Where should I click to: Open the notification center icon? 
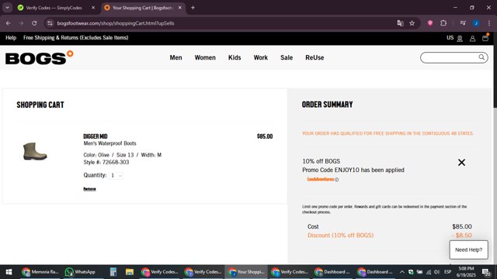pyautogui.click(x=486, y=272)
